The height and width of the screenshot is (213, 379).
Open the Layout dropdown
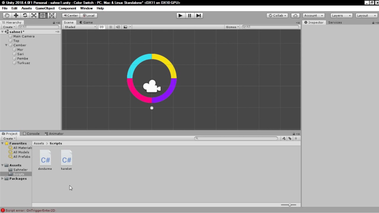[366, 15]
